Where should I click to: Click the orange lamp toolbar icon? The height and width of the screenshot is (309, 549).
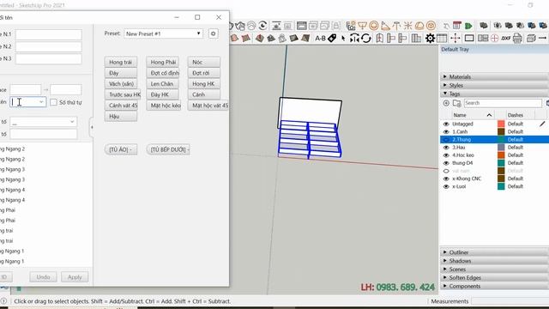pos(362,25)
